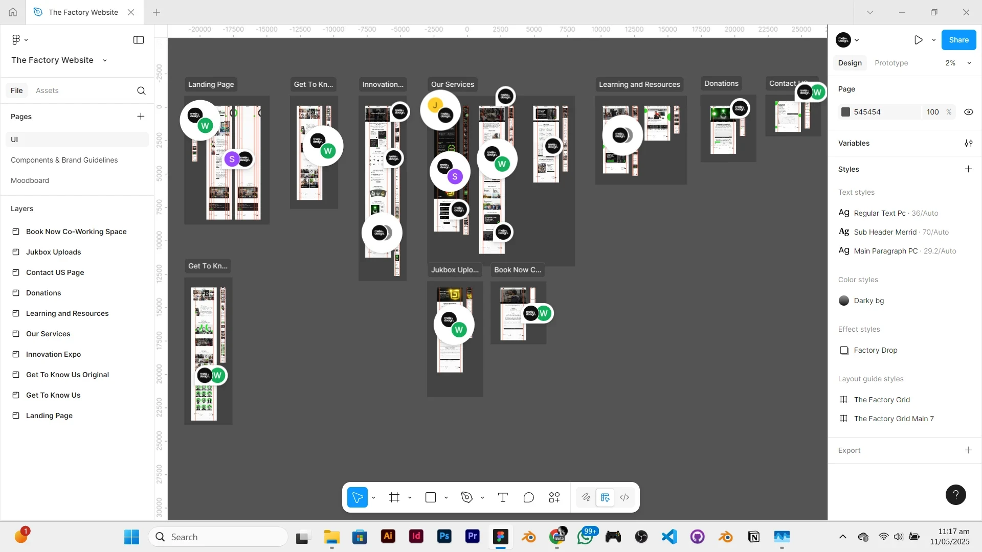Image resolution: width=982 pixels, height=552 pixels.
Task: Select the Frame tool in toolbar
Action: click(x=394, y=498)
